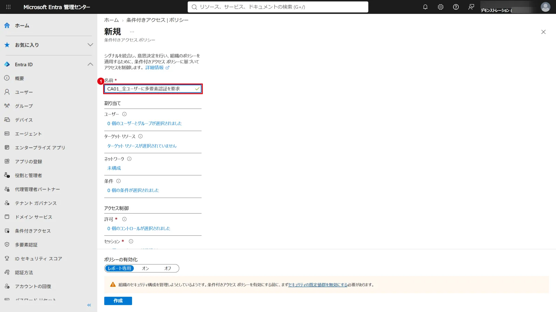The width and height of the screenshot is (556, 312).
Task: Open the portal waffle menu icon
Action: pos(8,7)
